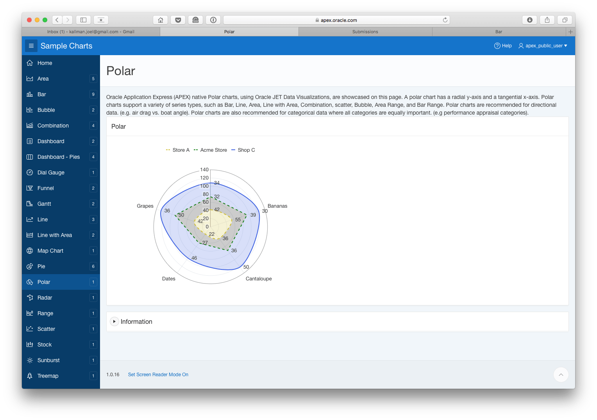Switch to the Bar browser tab
The image size is (597, 420).
pyautogui.click(x=499, y=32)
